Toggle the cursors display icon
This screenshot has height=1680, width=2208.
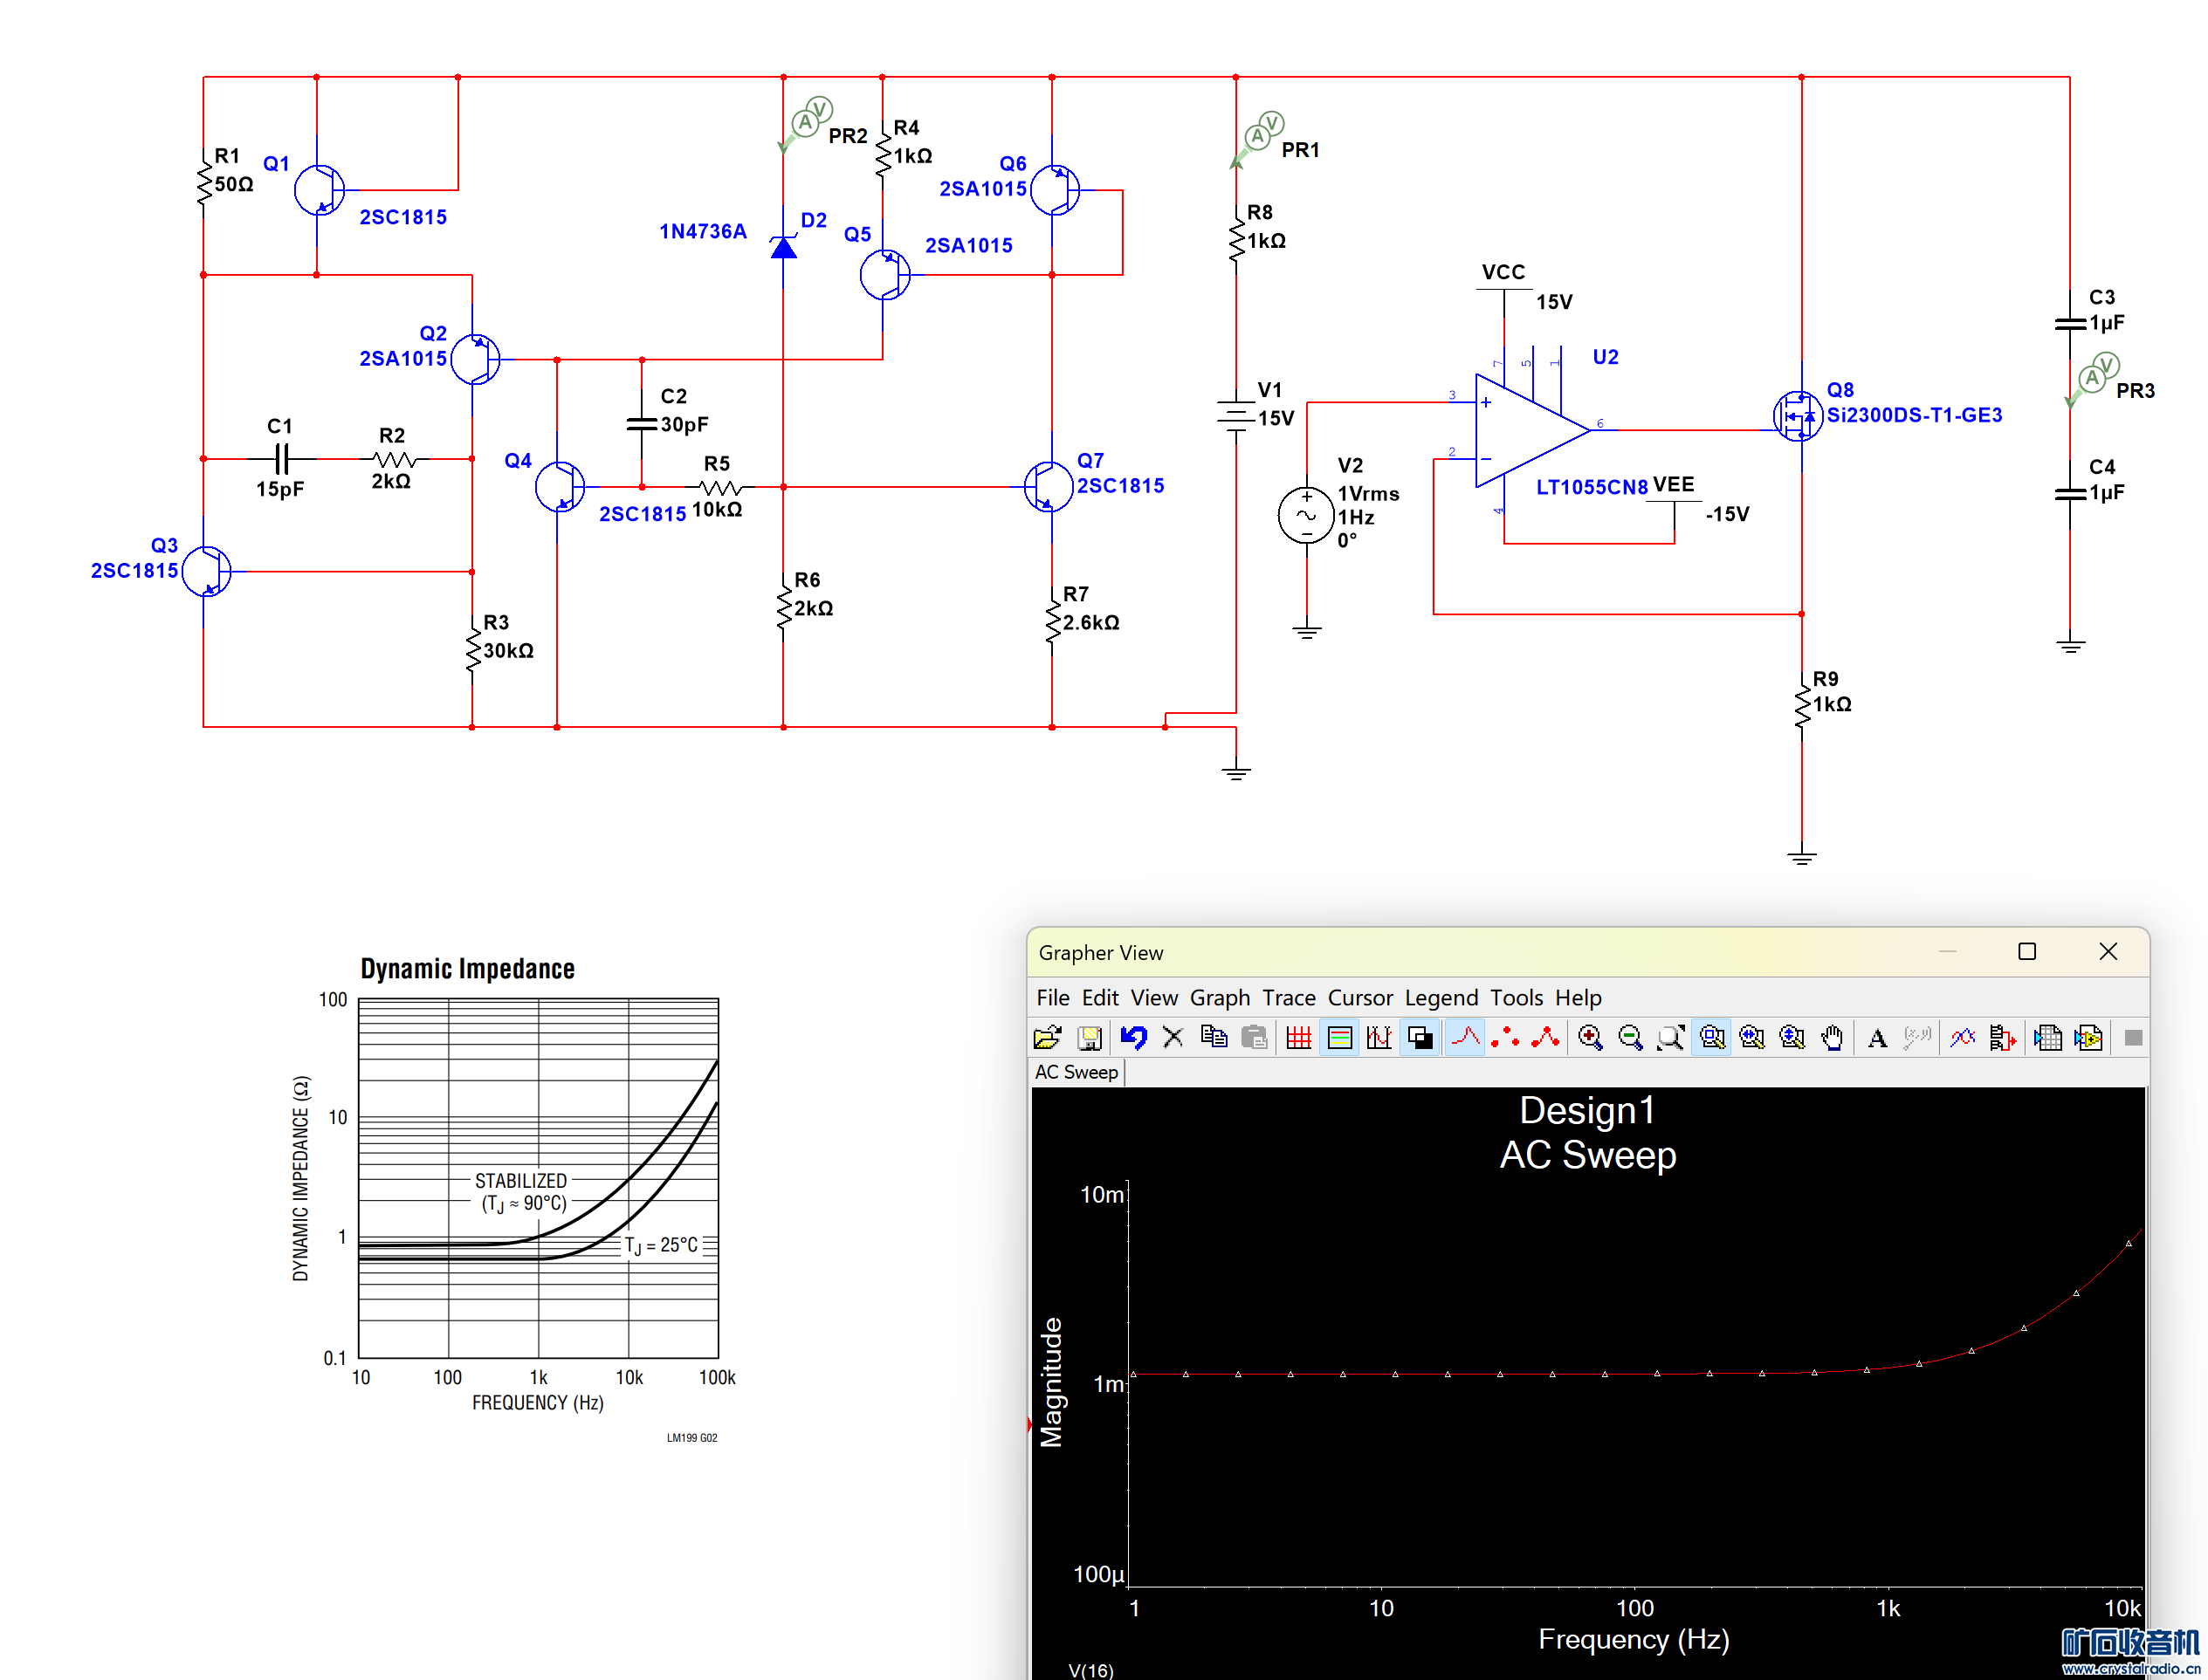coord(1379,1038)
